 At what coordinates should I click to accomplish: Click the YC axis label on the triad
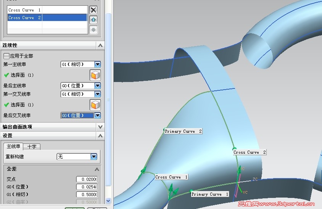point(245,192)
